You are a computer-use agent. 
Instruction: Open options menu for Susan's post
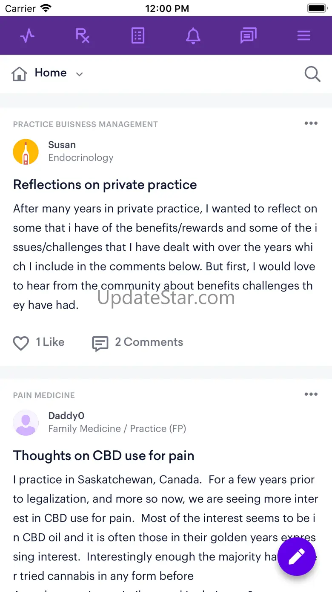311,123
